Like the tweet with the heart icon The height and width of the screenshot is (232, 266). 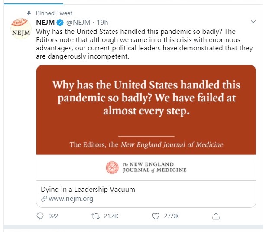(156, 216)
